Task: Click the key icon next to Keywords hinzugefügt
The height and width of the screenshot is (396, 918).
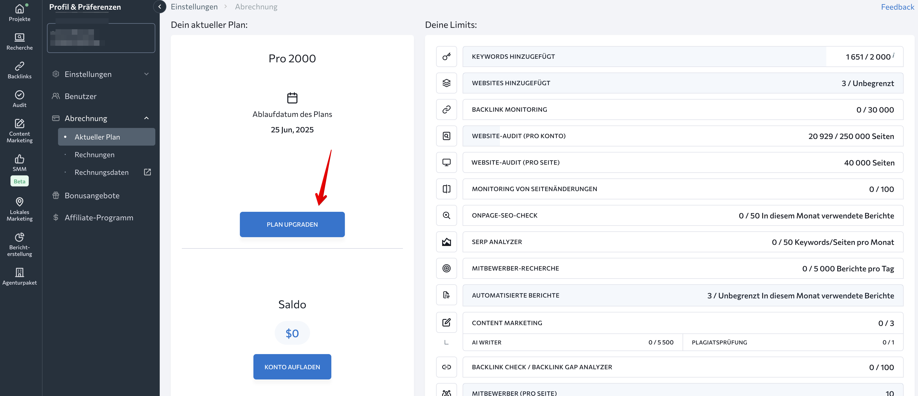Action: (x=446, y=57)
